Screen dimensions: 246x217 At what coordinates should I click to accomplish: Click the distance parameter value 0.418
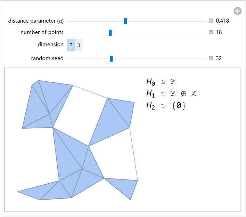222,21
